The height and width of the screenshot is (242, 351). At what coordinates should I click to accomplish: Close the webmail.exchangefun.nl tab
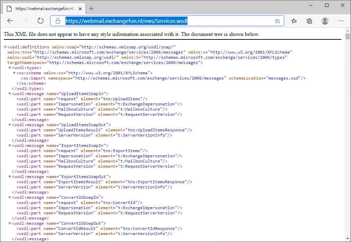79,8
